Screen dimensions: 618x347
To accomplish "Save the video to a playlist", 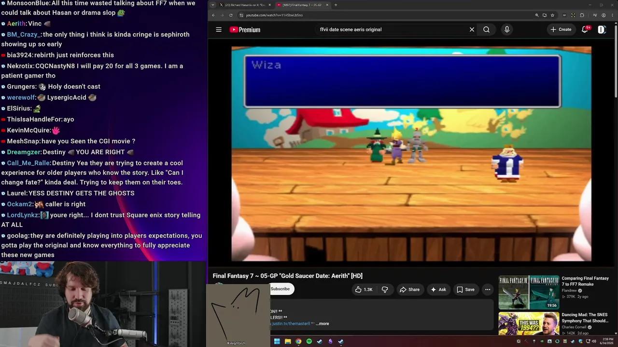I will tap(465, 290).
